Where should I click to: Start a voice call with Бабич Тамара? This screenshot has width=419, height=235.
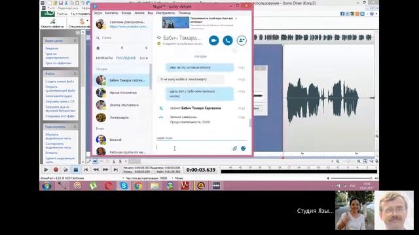point(228,40)
